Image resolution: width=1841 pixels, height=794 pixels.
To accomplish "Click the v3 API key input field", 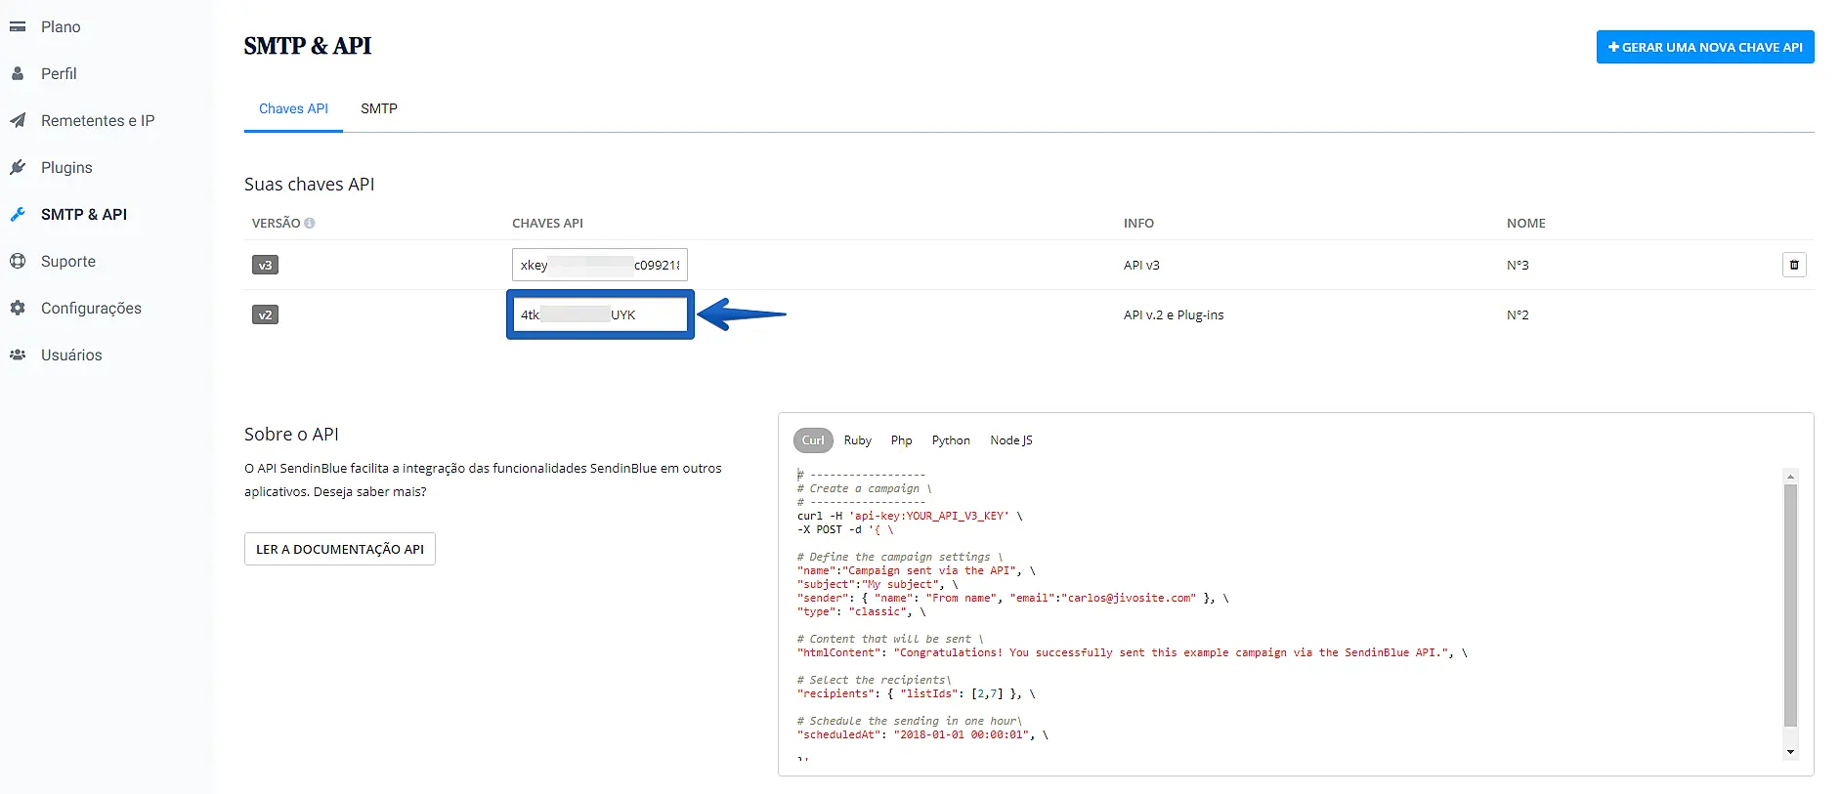I will click(x=600, y=265).
